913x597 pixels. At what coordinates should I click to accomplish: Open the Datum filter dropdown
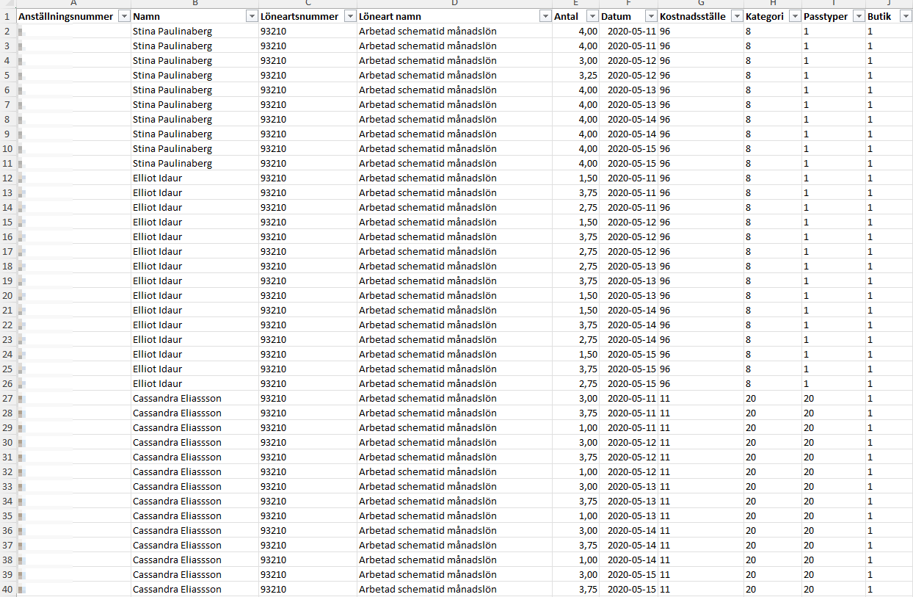pyautogui.click(x=651, y=16)
